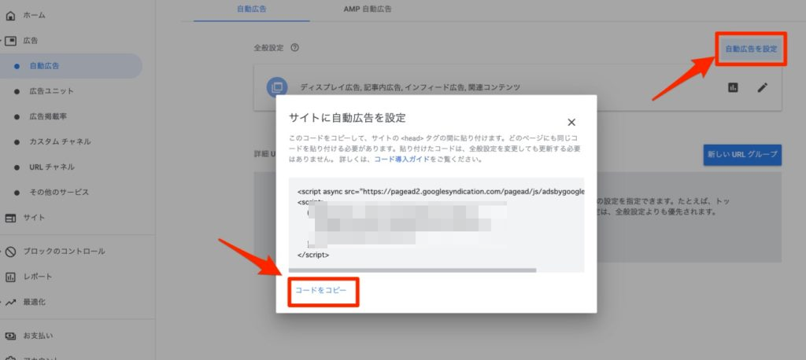Click the ディスプレイ広告, 記事内広告 formats text
Screen dimensions: 806x360
[410, 87]
